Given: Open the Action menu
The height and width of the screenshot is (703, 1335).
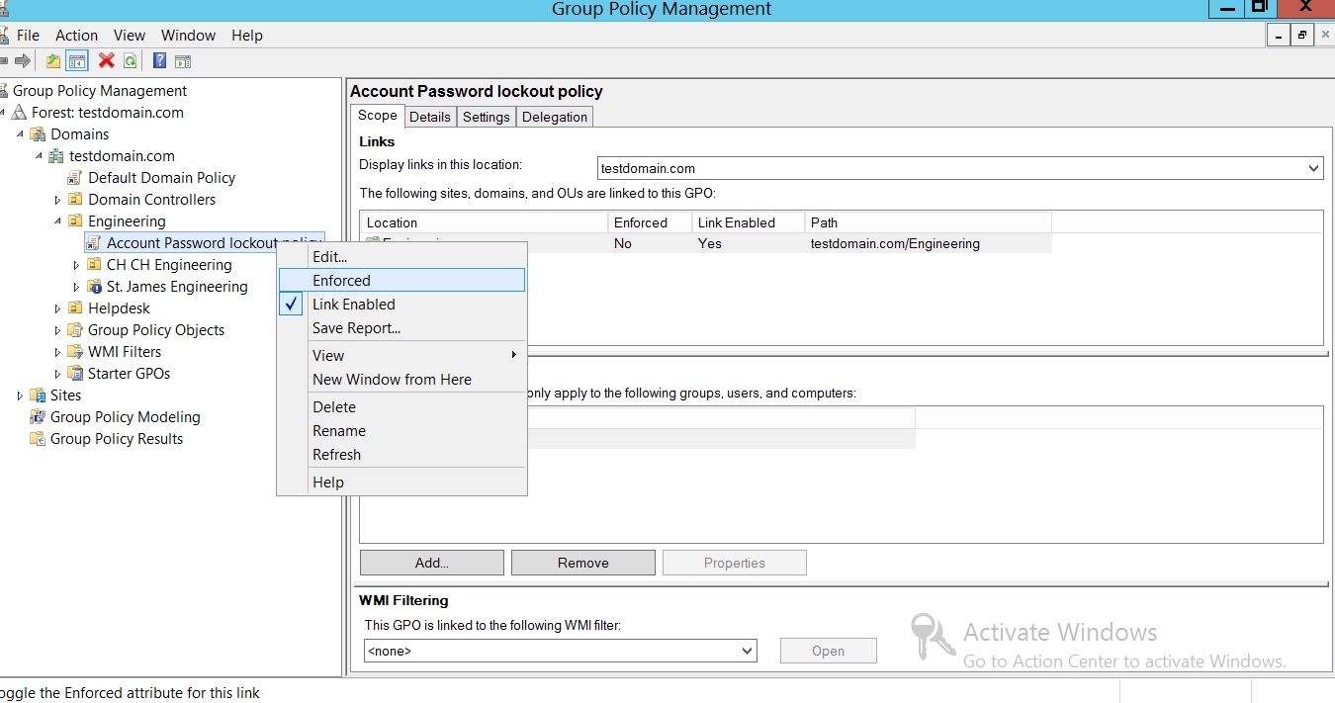Looking at the screenshot, I should pyautogui.click(x=76, y=35).
